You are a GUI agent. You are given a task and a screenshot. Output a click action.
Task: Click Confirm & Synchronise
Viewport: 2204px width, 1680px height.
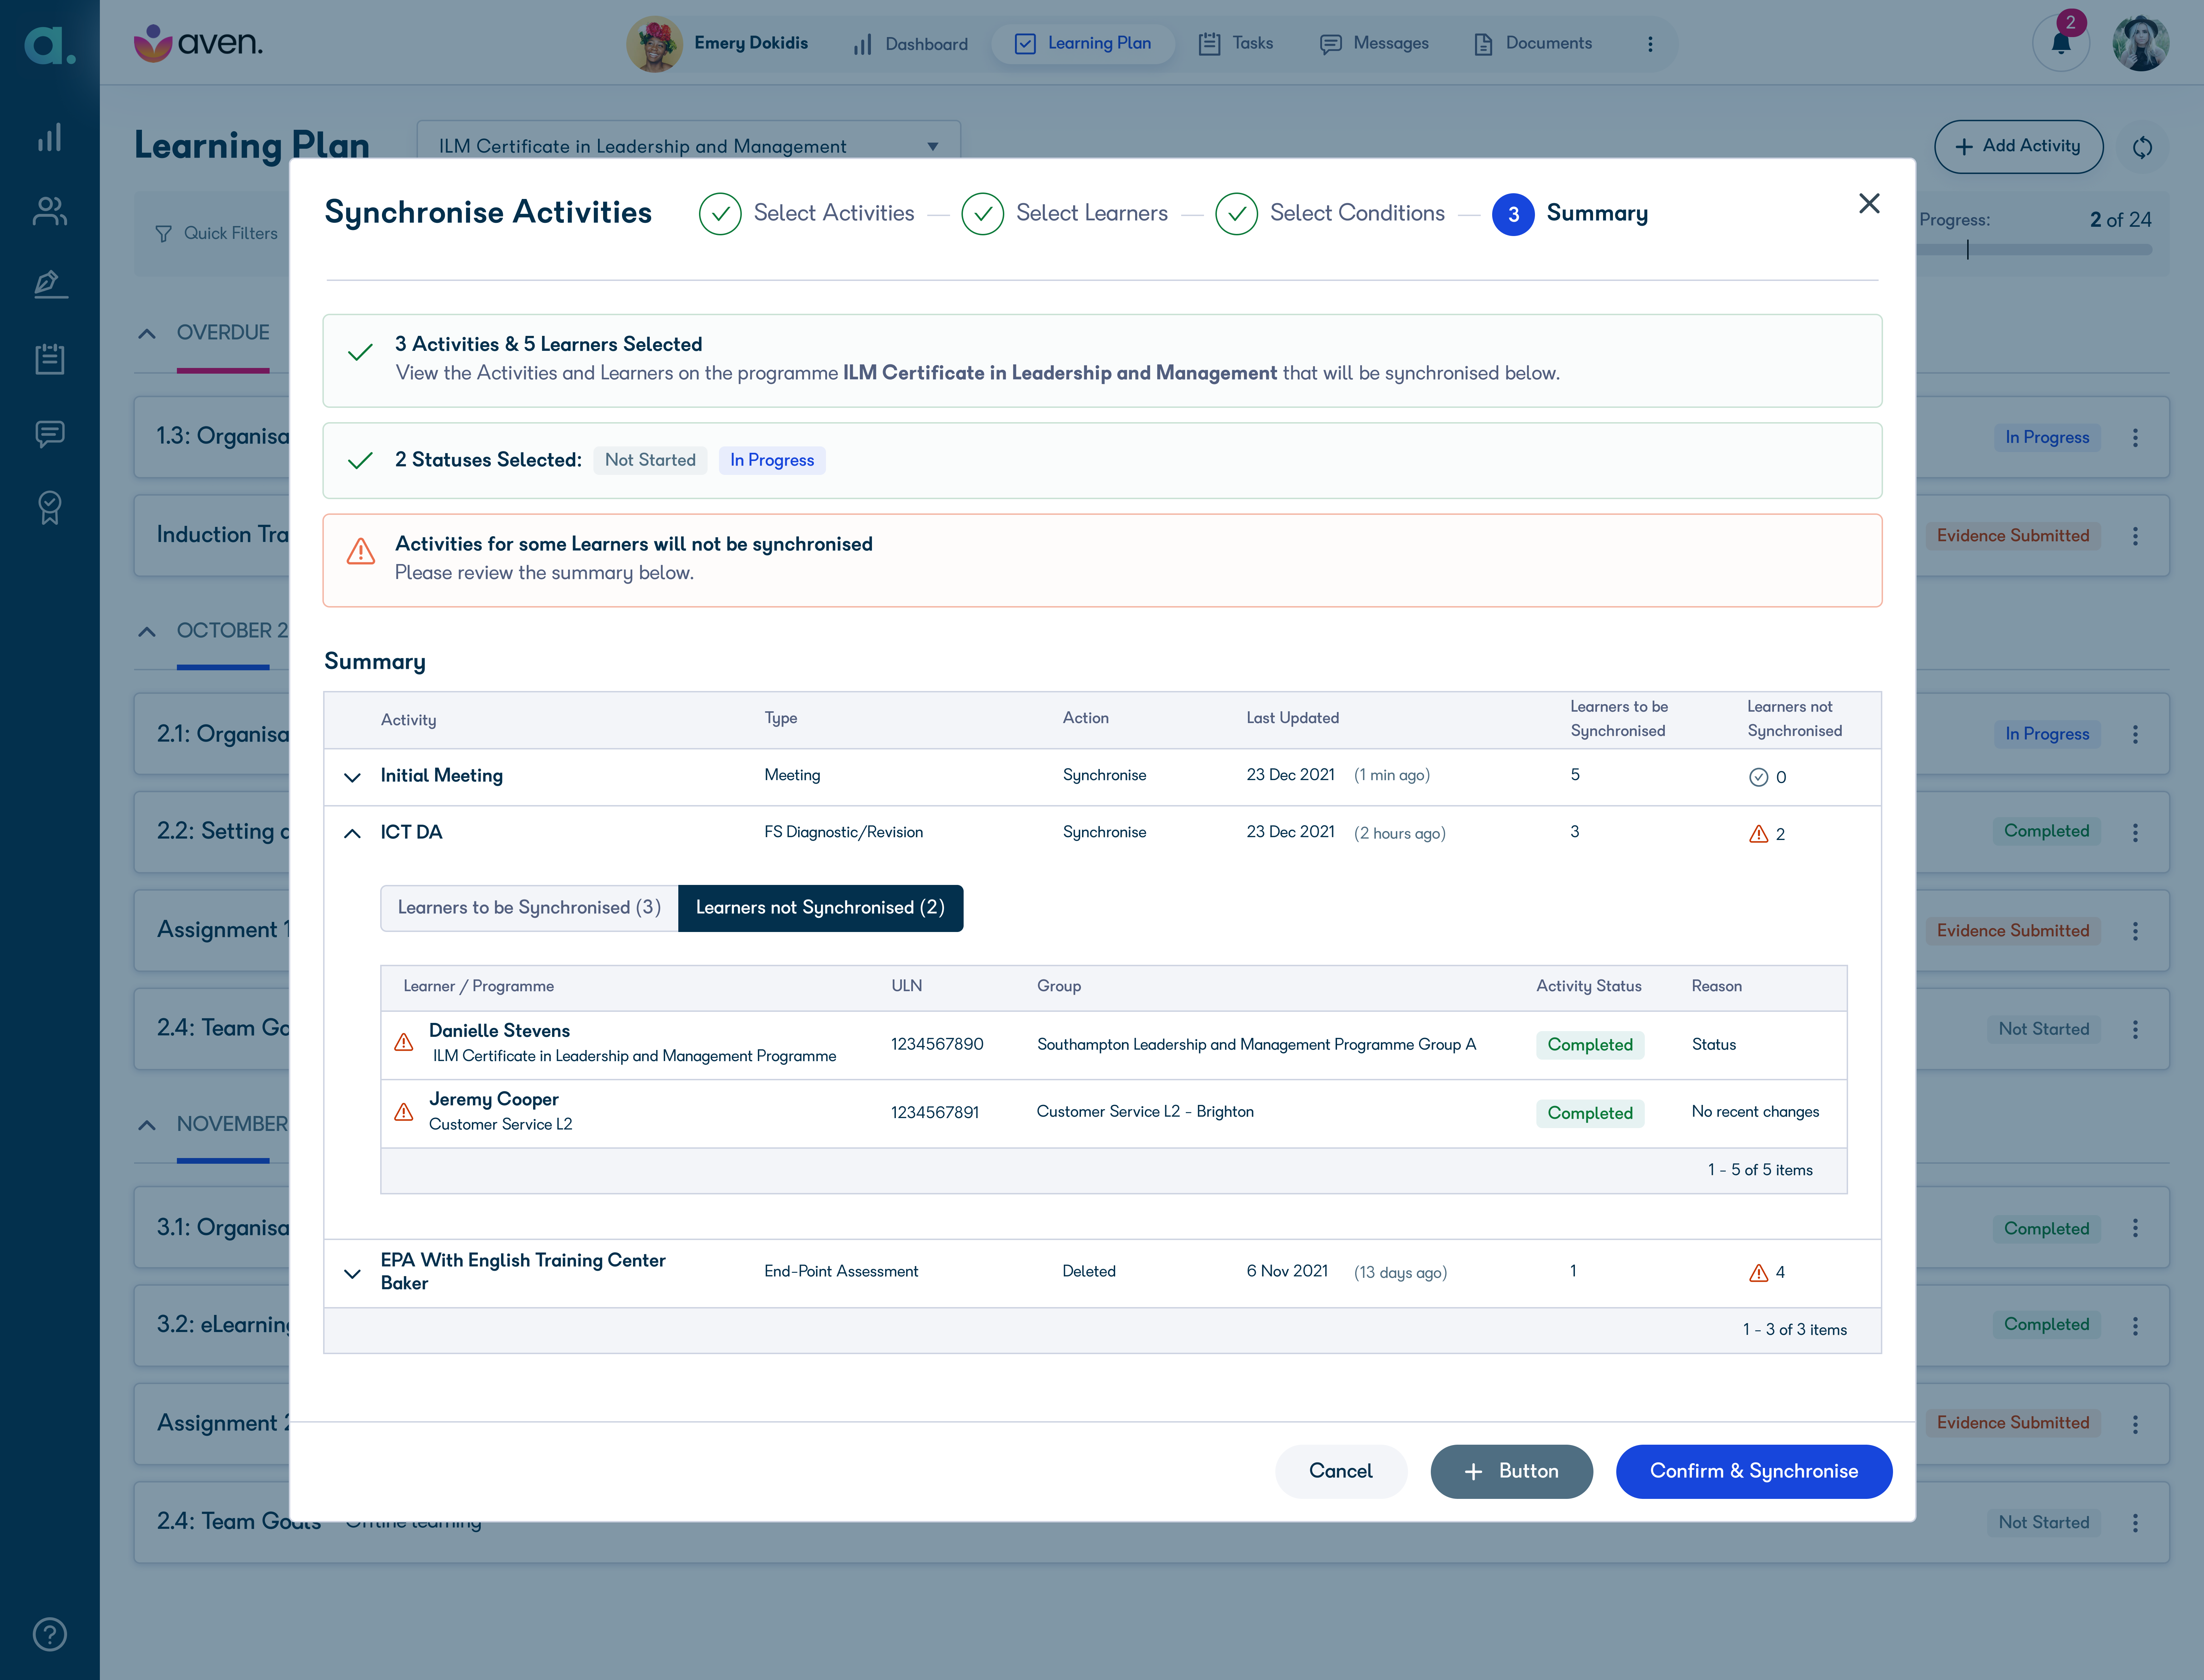1754,1471
